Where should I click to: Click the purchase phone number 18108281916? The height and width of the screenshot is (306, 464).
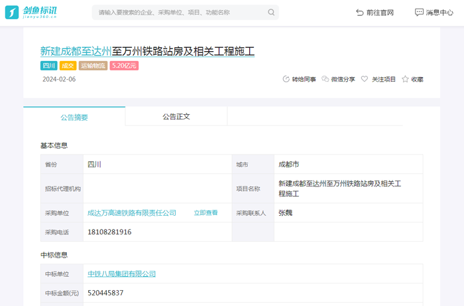pyautogui.click(x=109, y=232)
